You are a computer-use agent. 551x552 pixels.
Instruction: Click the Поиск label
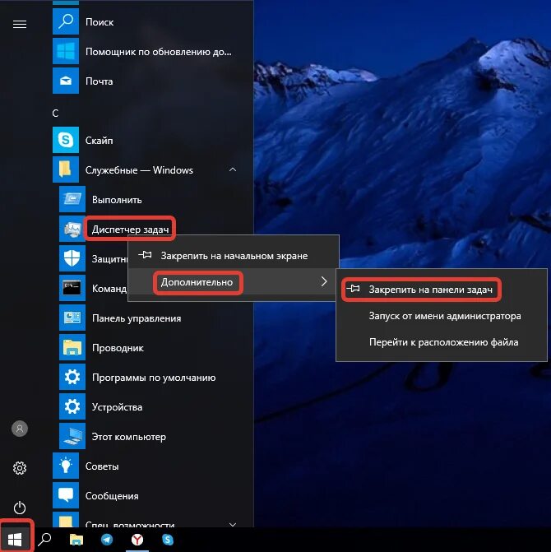tap(100, 22)
